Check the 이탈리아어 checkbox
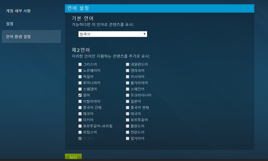The image size is (268, 161). pyautogui.click(x=80, y=101)
